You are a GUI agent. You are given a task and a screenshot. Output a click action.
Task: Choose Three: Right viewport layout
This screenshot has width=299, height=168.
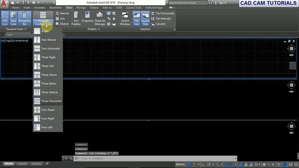[48, 57]
